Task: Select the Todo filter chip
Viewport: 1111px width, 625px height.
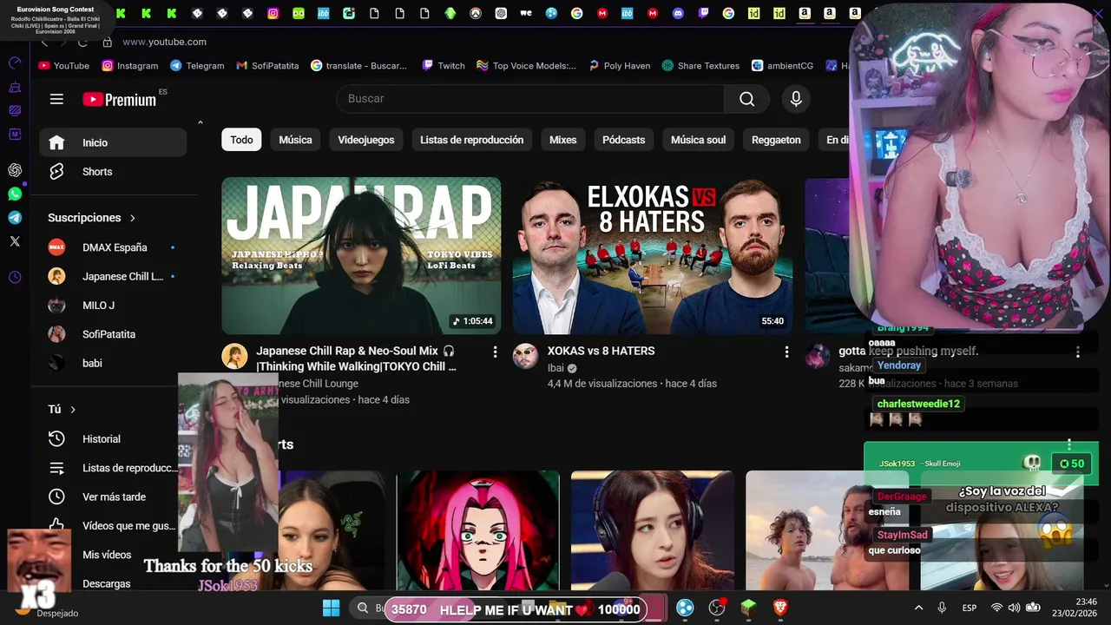Action: click(x=241, y=140)
